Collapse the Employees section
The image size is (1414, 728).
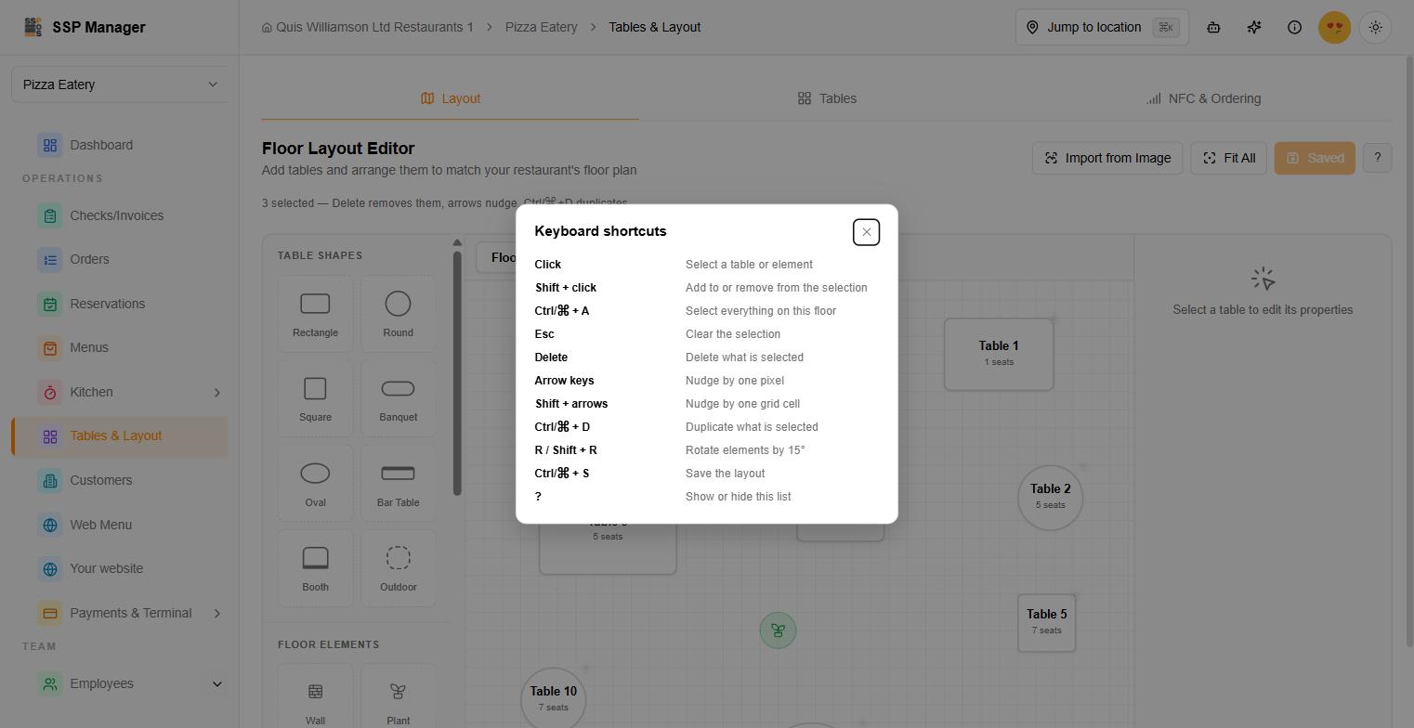[x=217, y=684]
